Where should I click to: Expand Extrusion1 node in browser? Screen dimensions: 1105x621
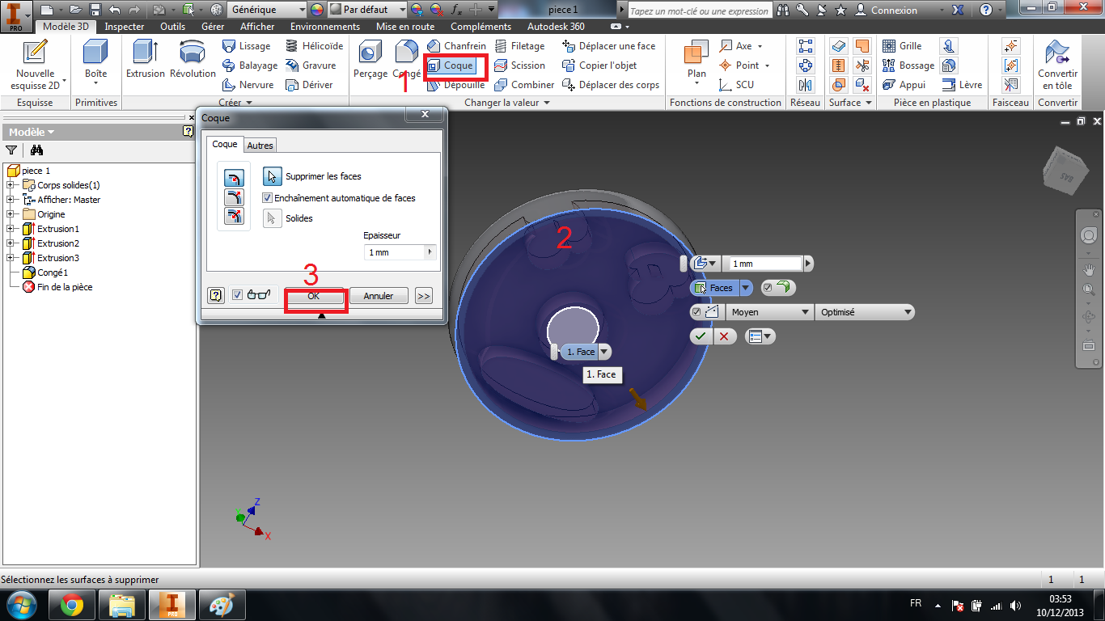[11, 229]
